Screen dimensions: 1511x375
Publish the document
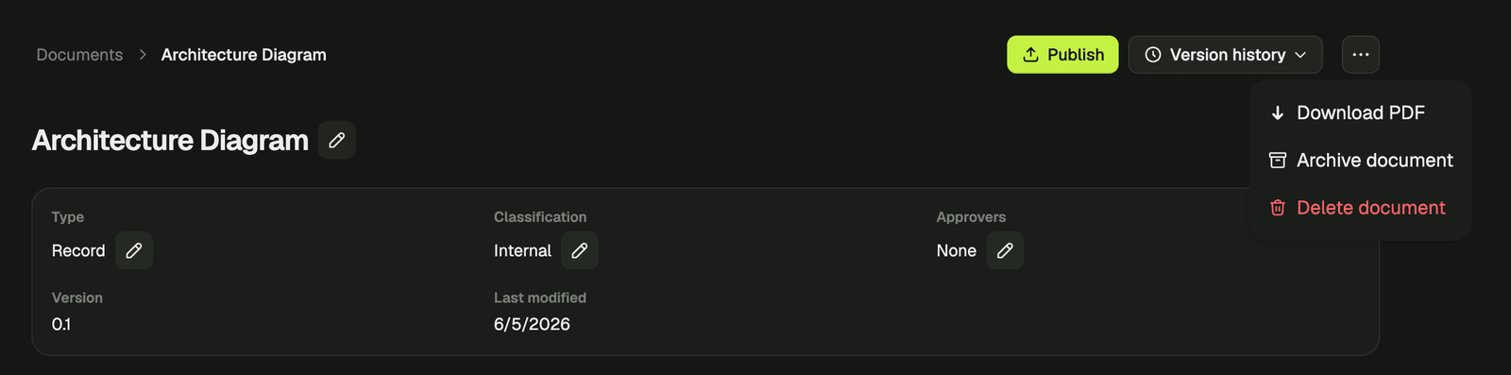pyautogui.click(x=1062, y=55)
